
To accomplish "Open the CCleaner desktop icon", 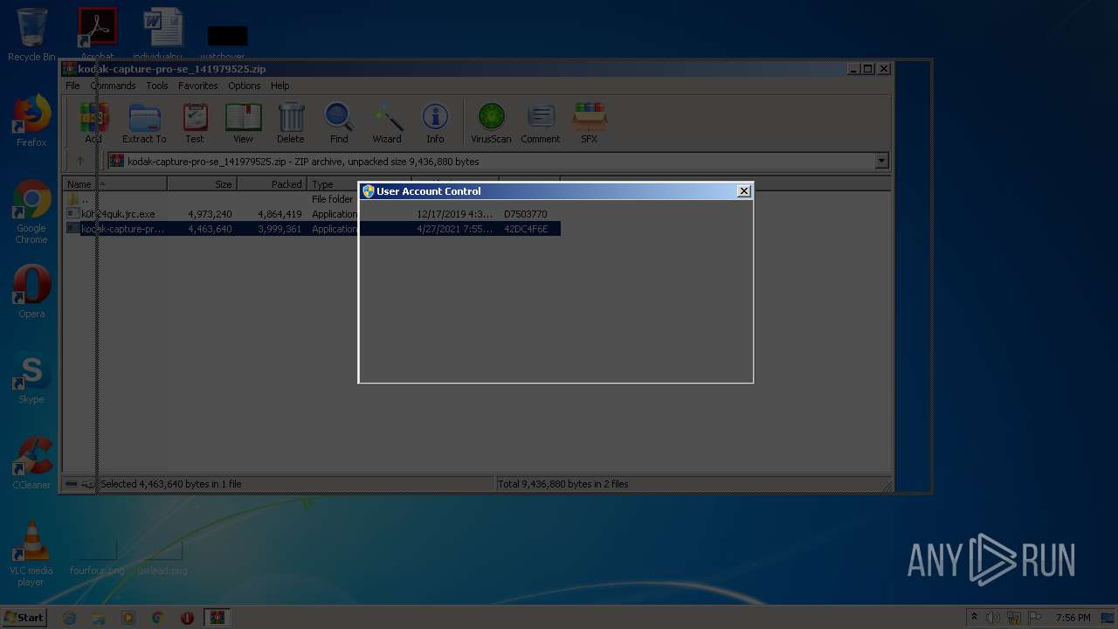I will click(31, 463).
